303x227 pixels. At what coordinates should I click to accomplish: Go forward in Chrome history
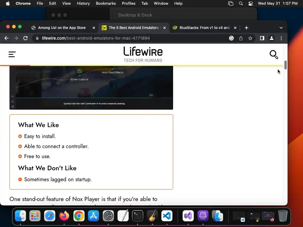pyautogui.click(x=16, y=38)
